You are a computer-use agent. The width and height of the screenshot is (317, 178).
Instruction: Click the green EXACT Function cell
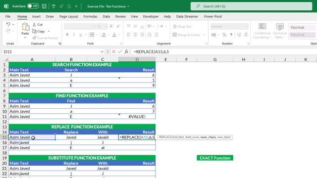(x=215, y=158)
